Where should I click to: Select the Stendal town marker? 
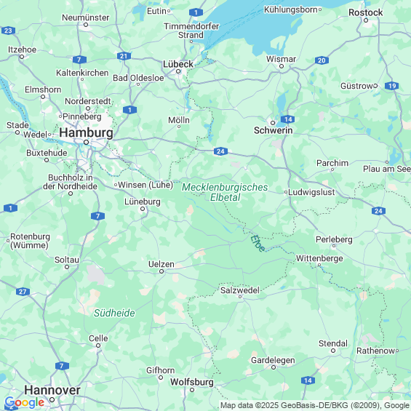coord(333,351)
